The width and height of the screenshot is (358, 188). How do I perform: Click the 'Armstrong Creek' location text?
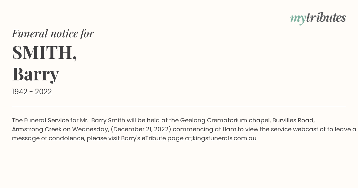coord(37,129)
